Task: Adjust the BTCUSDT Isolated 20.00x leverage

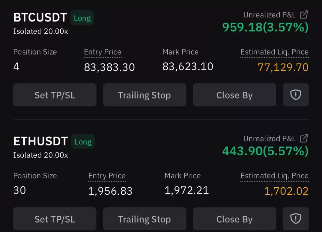Action: coord(41,31)
